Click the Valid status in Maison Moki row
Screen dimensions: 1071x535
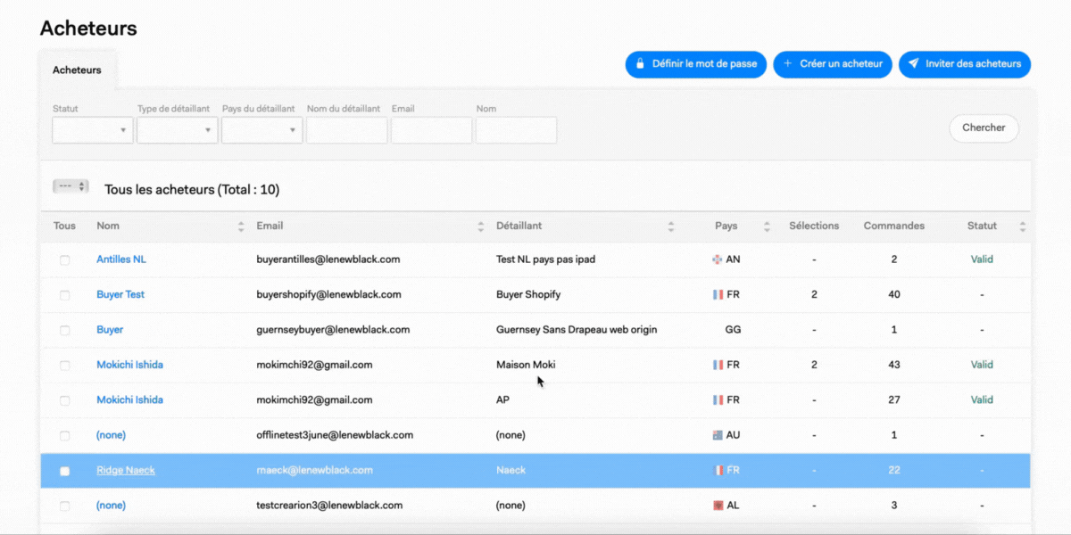(x=982, y=365)
